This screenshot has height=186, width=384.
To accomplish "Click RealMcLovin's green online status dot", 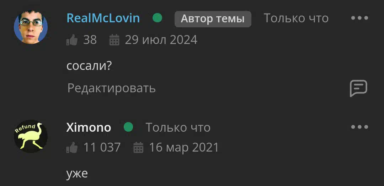I will point(157,18).
